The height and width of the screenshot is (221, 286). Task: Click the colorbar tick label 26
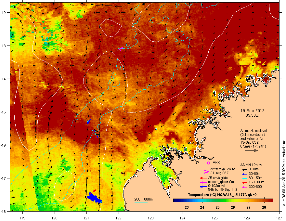click(233, 207)
